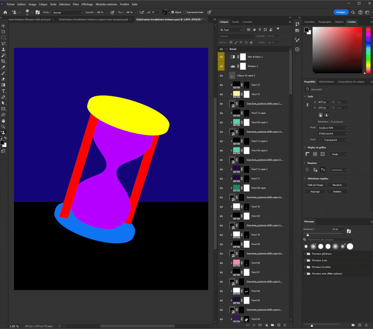
Task: Hide the Fond 68 layer
Action: pyautogui.click(x=221, y=263)
